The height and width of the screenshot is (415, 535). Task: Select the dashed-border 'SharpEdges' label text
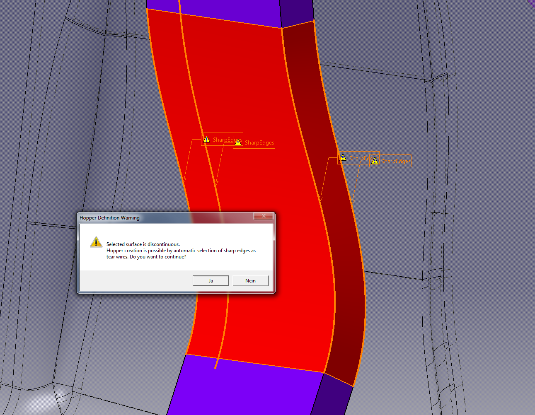pos(396,161)
